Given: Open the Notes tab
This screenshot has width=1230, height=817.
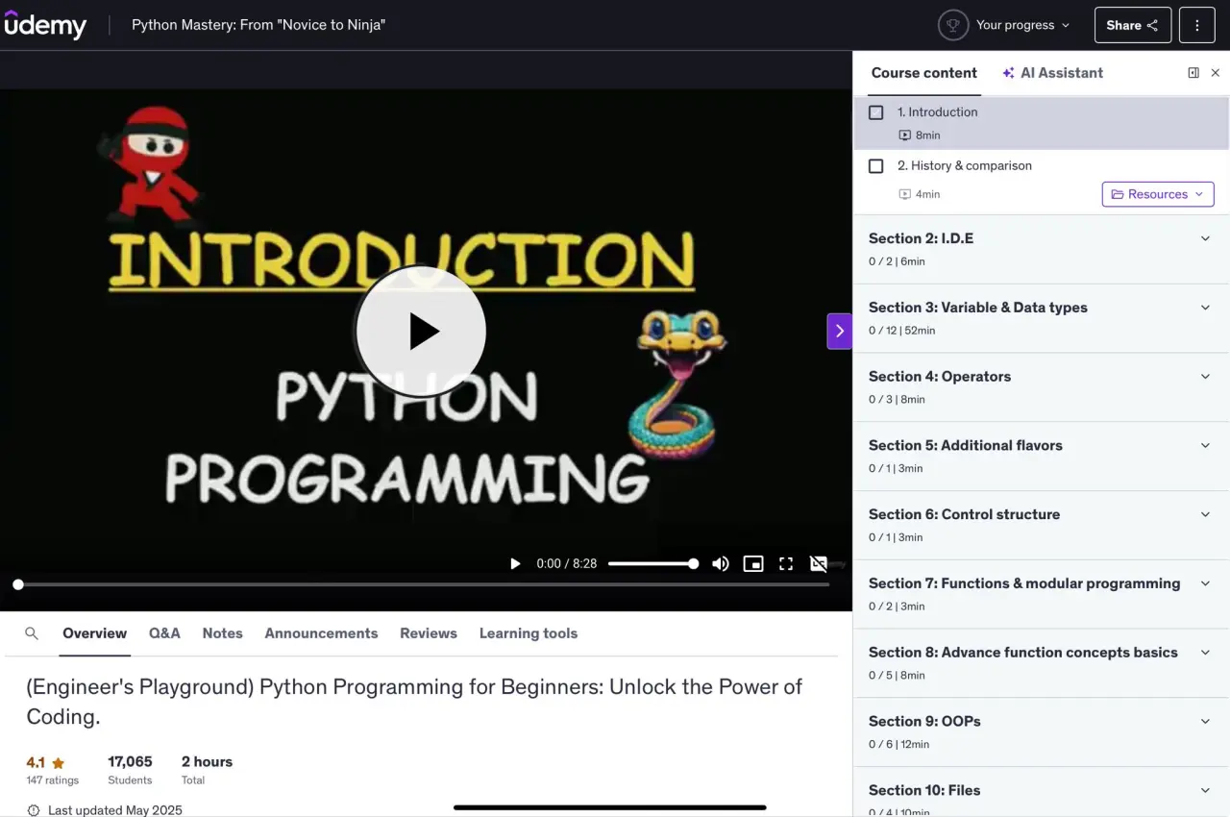Looking at the screenshot, I should [x=222, y=633].
